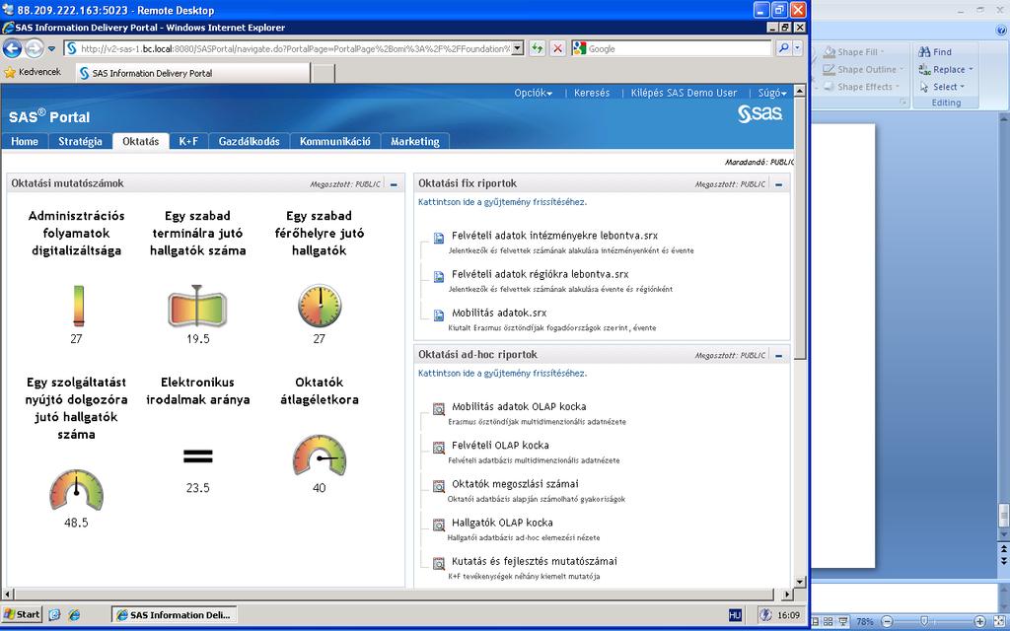The image size is (1010, 631).
Task: Click the icon for Kutatás és fejlesztés mutatószámai
Action: pos(439,563)
